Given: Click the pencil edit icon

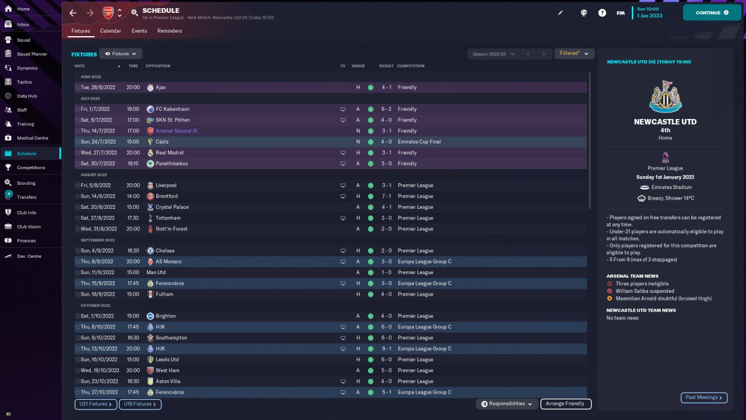Looking at the screenshot, I should 561,13.
